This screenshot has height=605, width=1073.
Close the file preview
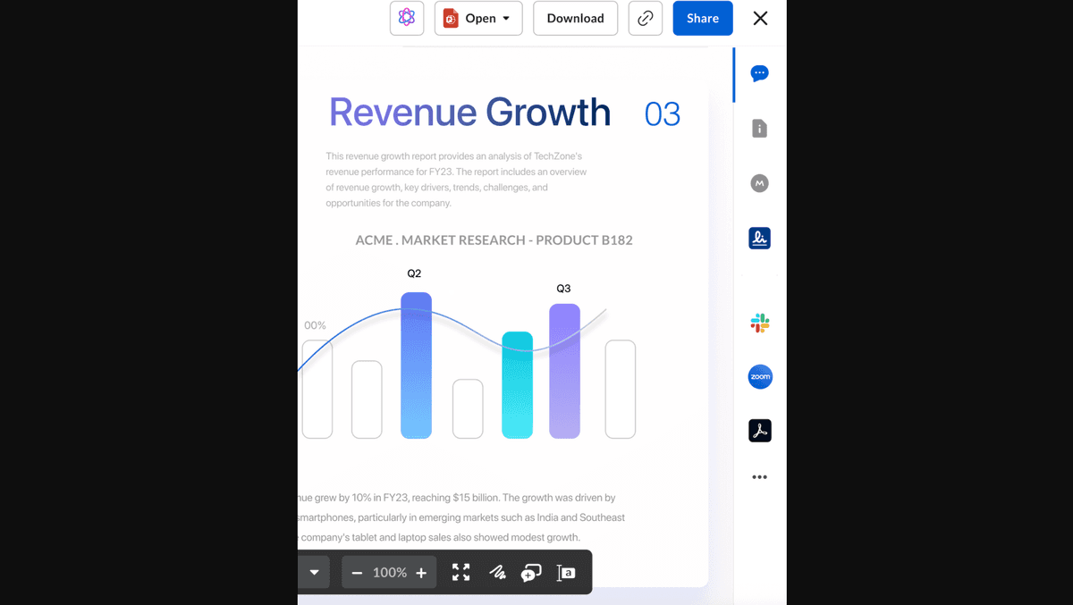pos(760,18)
